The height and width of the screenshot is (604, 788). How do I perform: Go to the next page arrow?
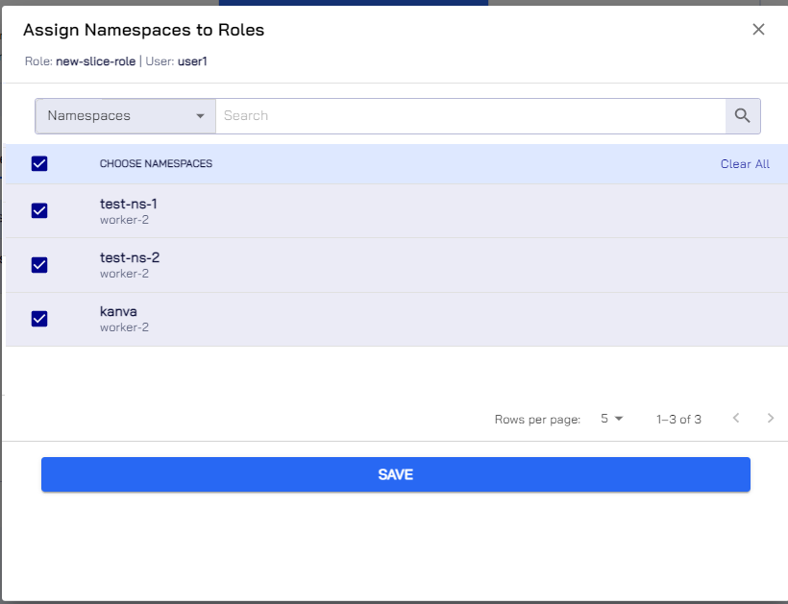click(x=771, y=419)
